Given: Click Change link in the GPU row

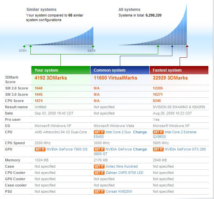Looking at the screenshot, I should click(x=140, y=149).
